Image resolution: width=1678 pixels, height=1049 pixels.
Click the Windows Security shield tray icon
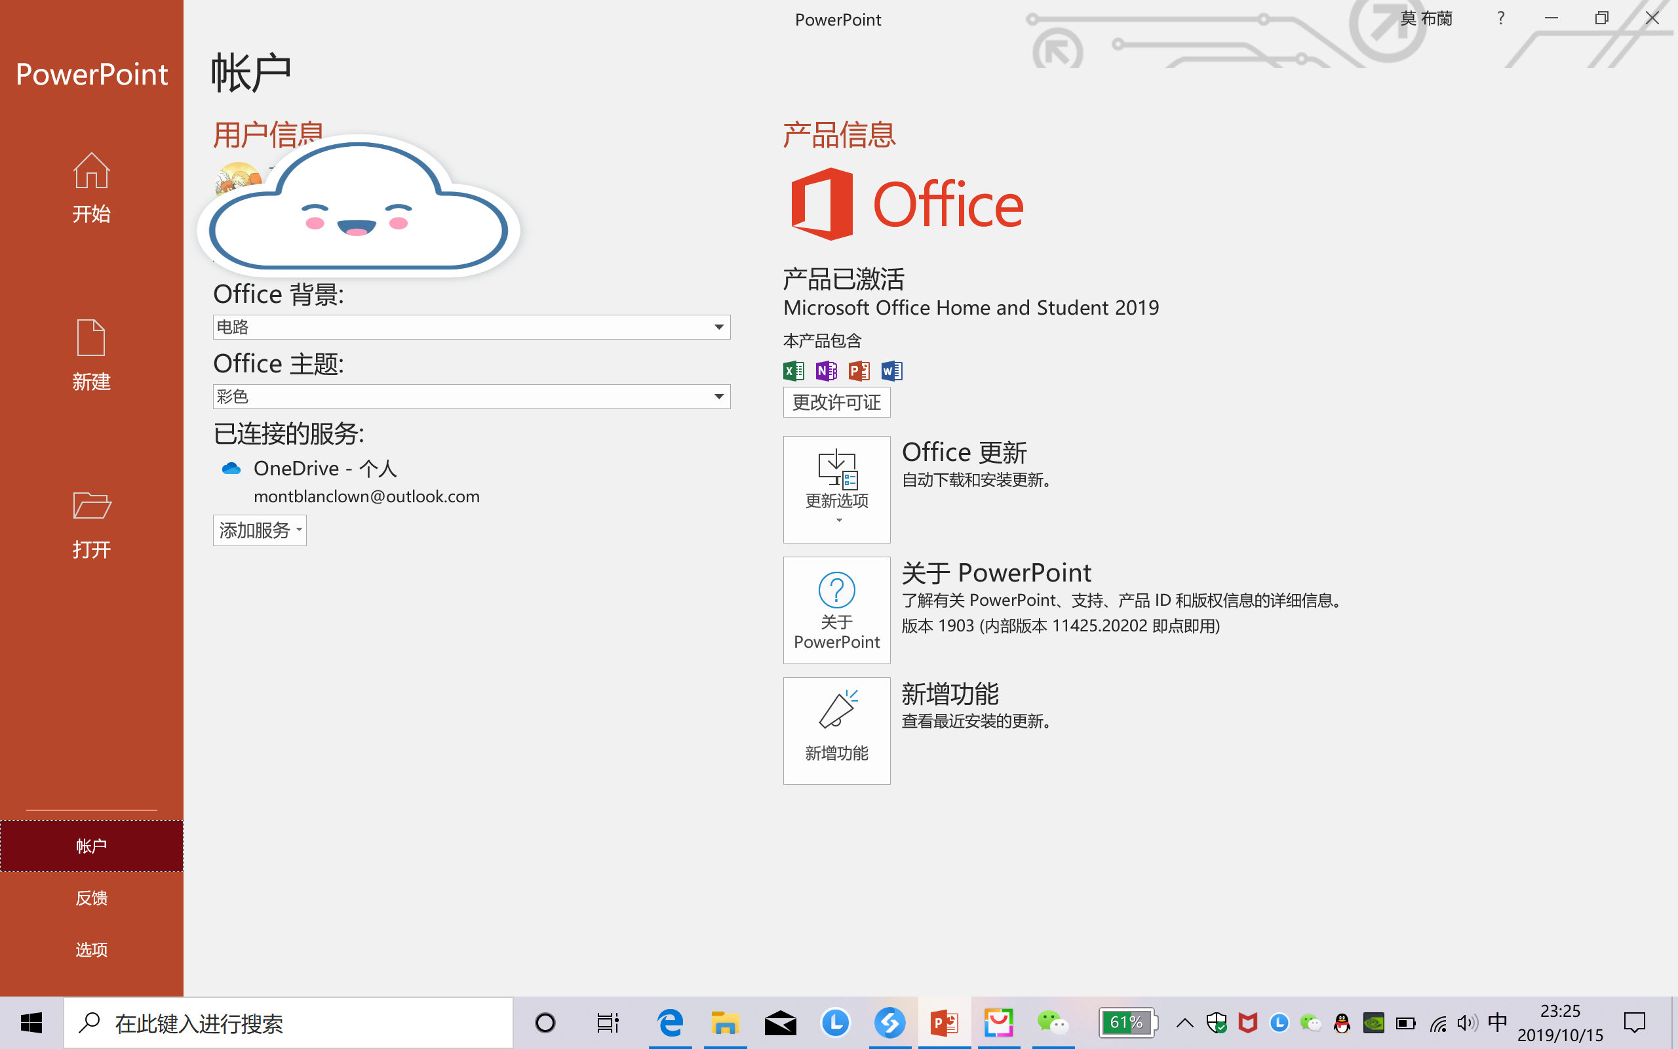tap(1216, 1023)
